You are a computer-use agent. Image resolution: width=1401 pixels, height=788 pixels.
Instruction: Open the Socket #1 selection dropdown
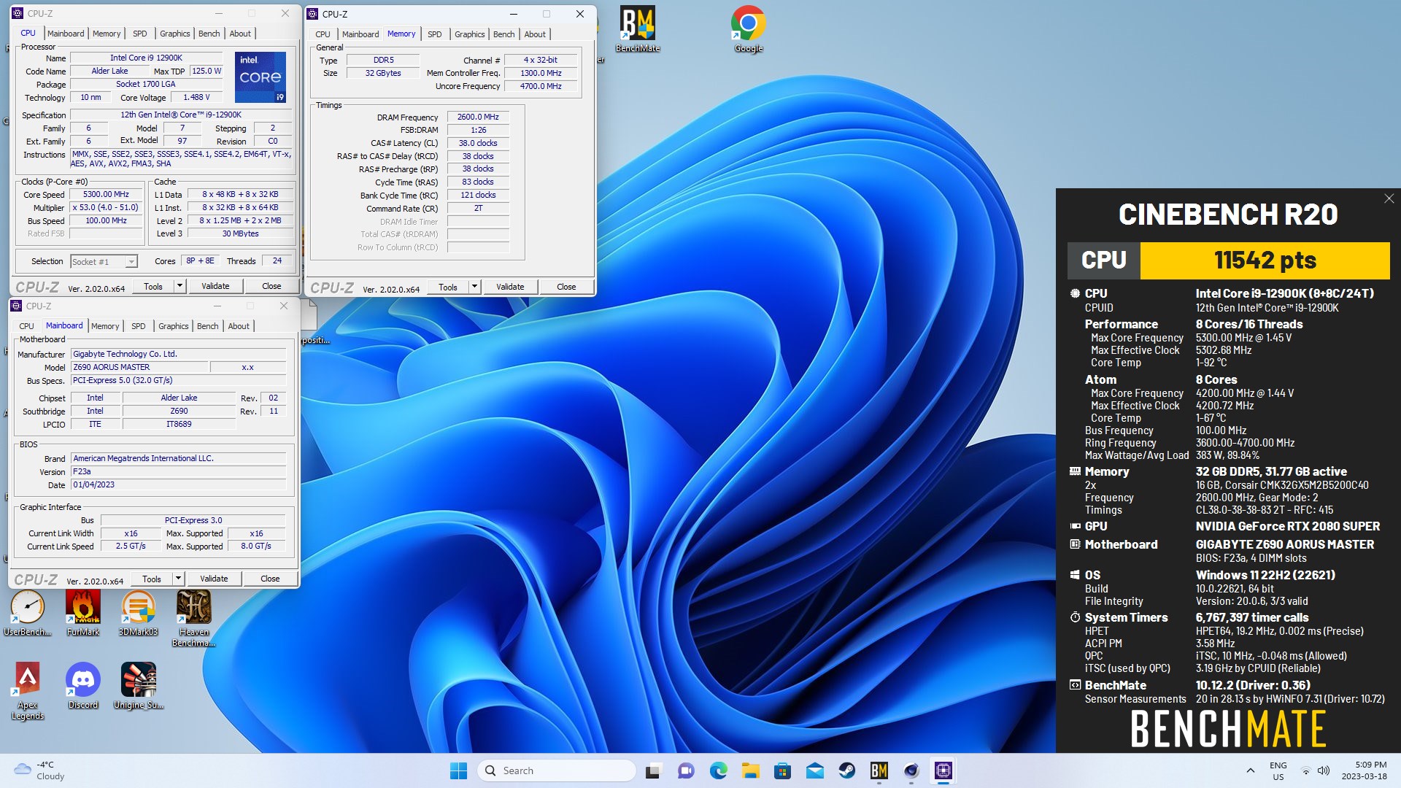pos(104,261)
